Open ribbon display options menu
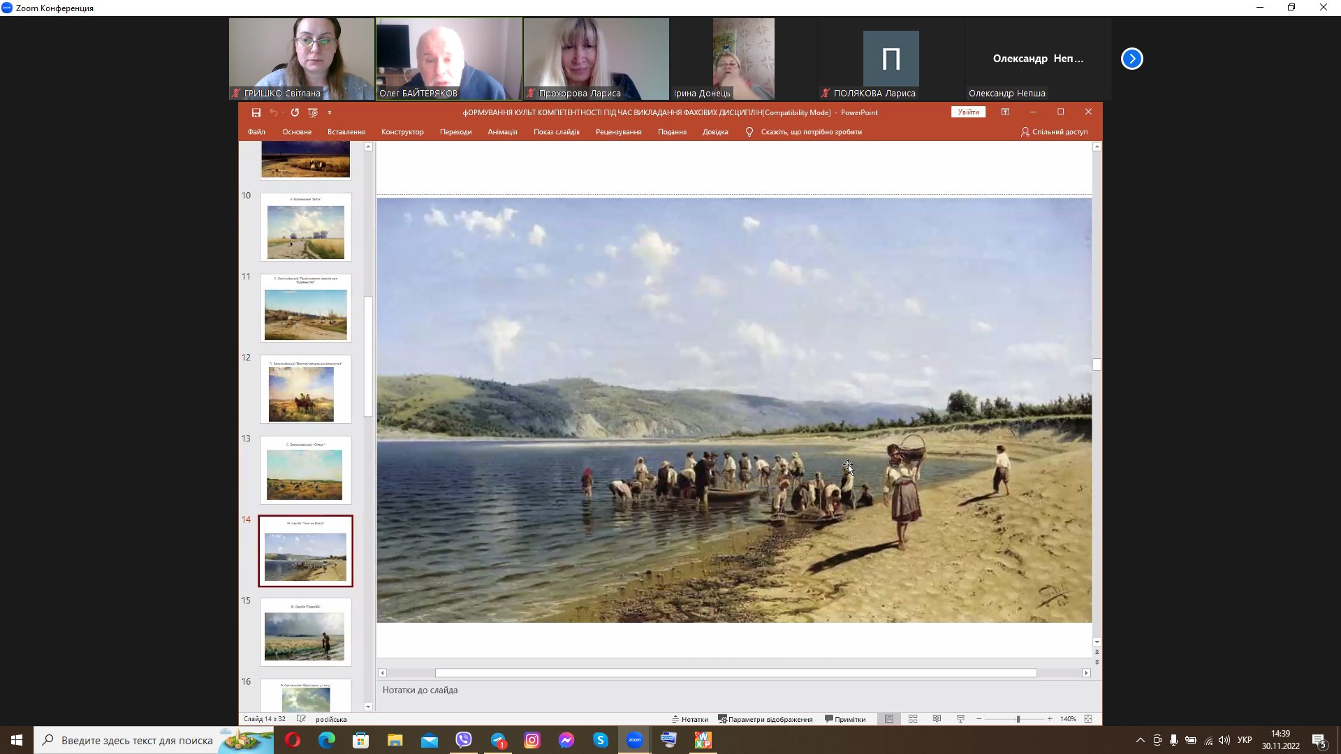The height and width of the screenshot is (754, 1341). coord(1005,112)
